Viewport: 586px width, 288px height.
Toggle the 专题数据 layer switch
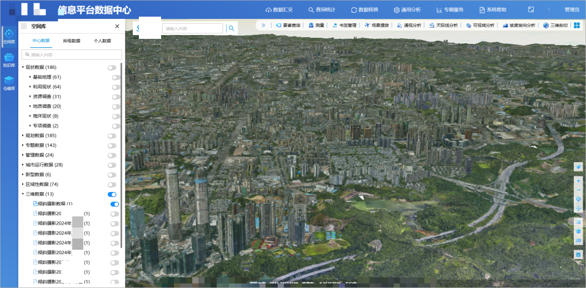point(112,146)
